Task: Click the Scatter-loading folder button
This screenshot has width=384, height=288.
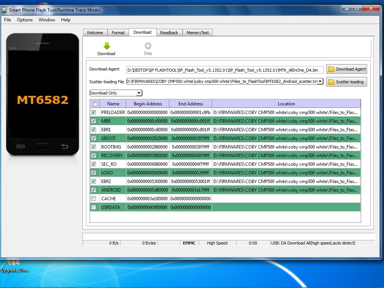Action: coord(346,82)
